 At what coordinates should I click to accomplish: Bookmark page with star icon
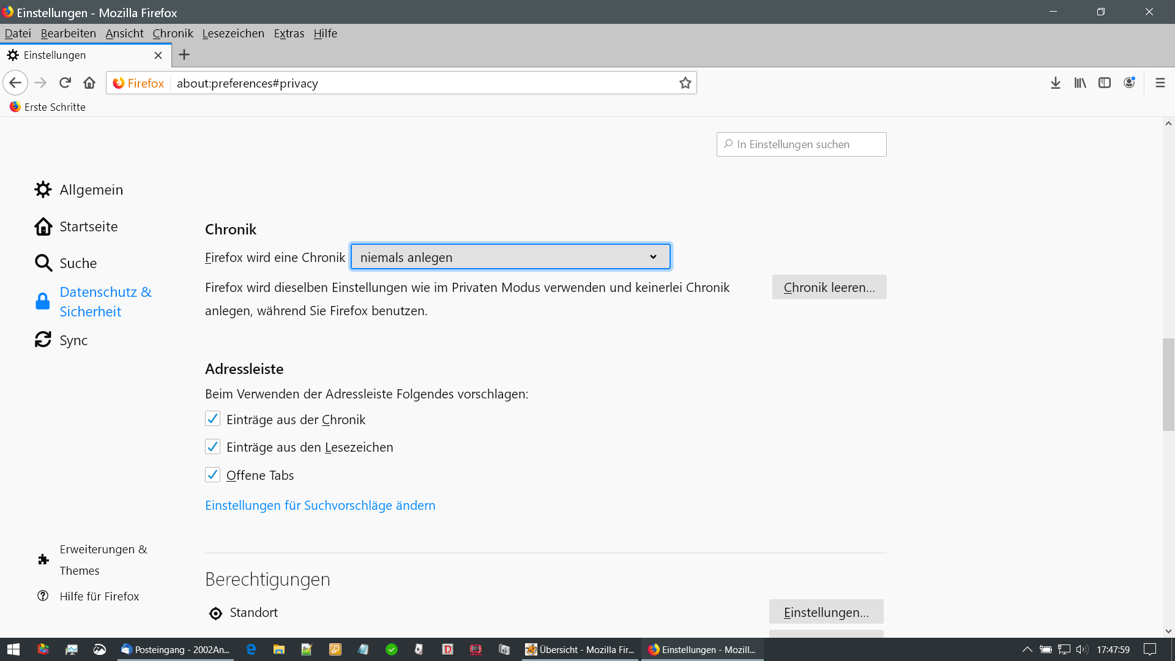pyautogui.click(x=685, y=83)
